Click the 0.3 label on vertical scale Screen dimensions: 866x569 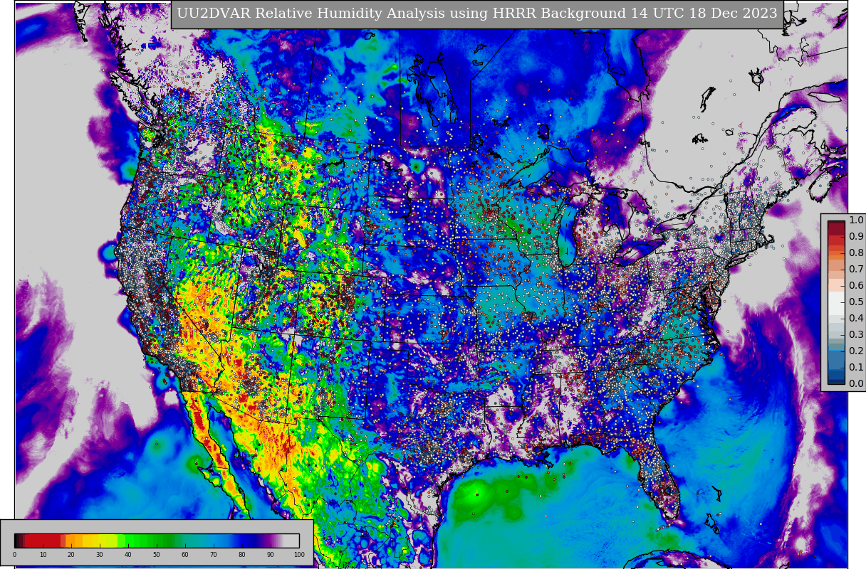(x=856, y=334)
